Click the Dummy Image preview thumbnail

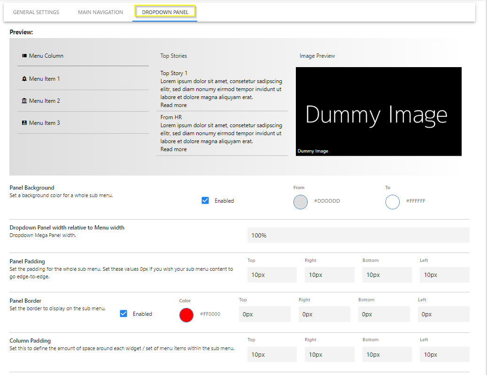point(379,111)
